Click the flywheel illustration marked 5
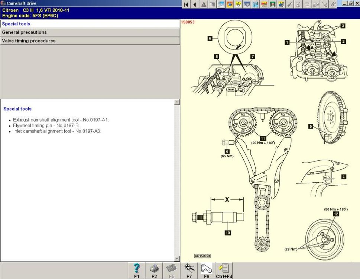The image size is (360, 279). [333, 118]
